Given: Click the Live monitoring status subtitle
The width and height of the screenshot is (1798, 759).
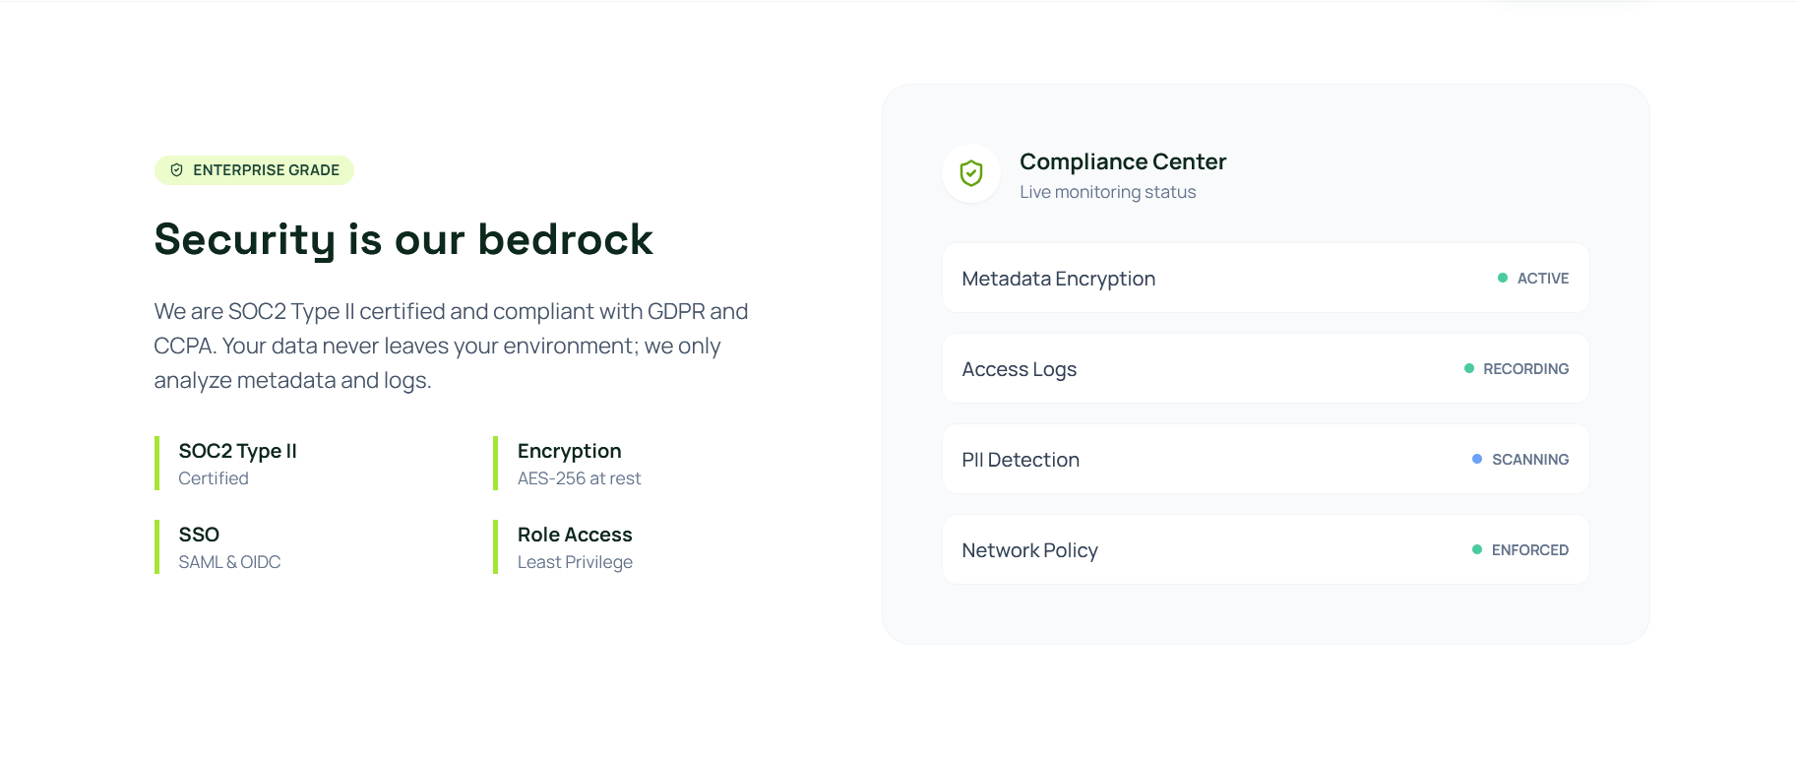Looking at the screenshot, I should coord(1108,192).
